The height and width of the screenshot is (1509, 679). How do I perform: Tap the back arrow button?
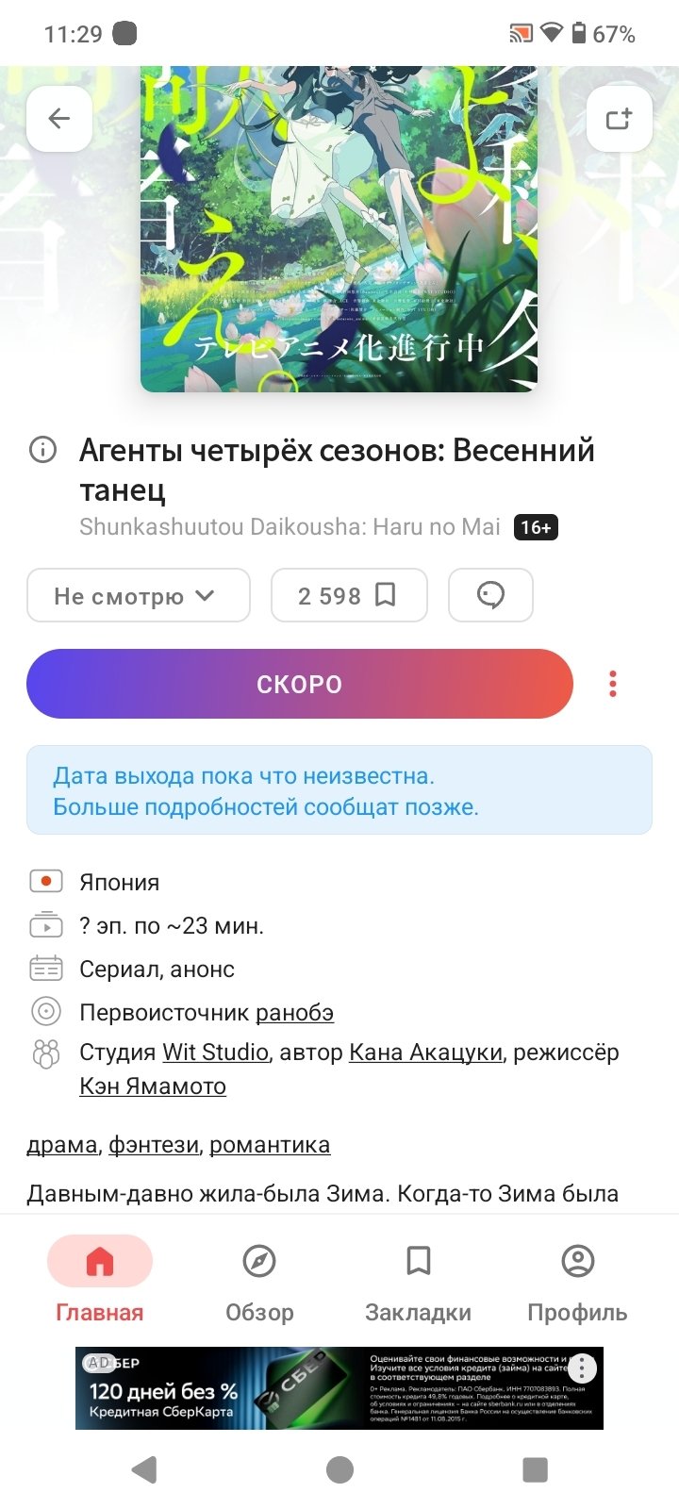(x=59, y=119)
